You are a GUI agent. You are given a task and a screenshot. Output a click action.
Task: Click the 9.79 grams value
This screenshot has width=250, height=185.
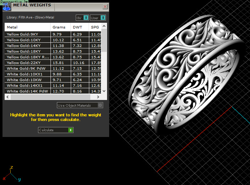pos(57,34)
